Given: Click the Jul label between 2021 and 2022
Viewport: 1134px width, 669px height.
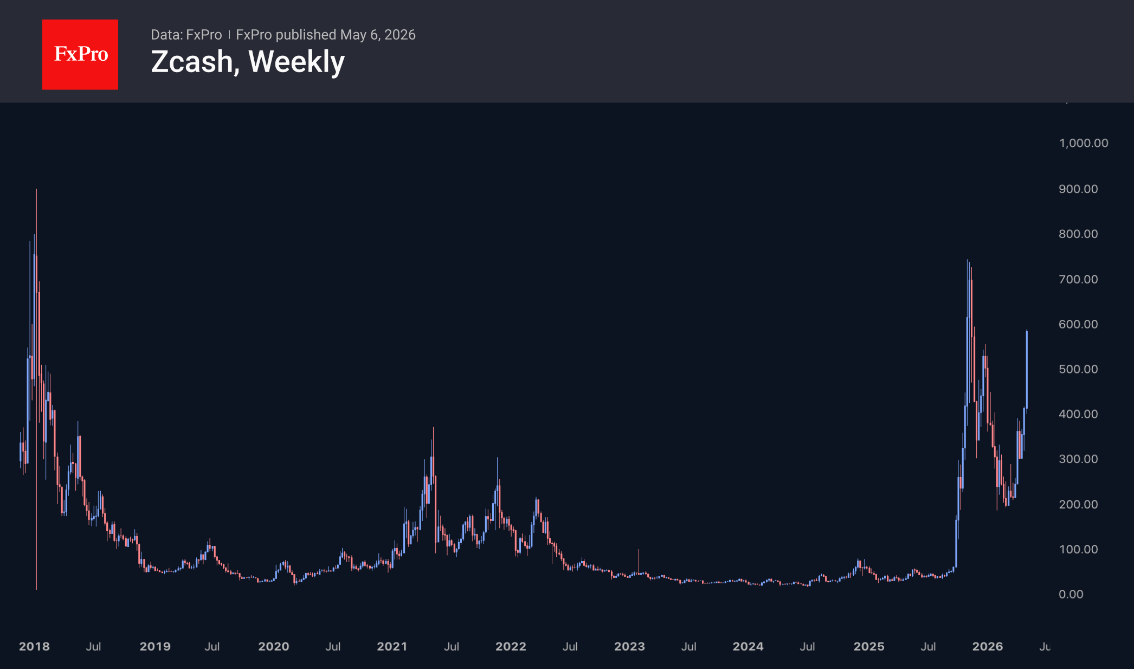Looking at the screenshot, I should point(452,647).
